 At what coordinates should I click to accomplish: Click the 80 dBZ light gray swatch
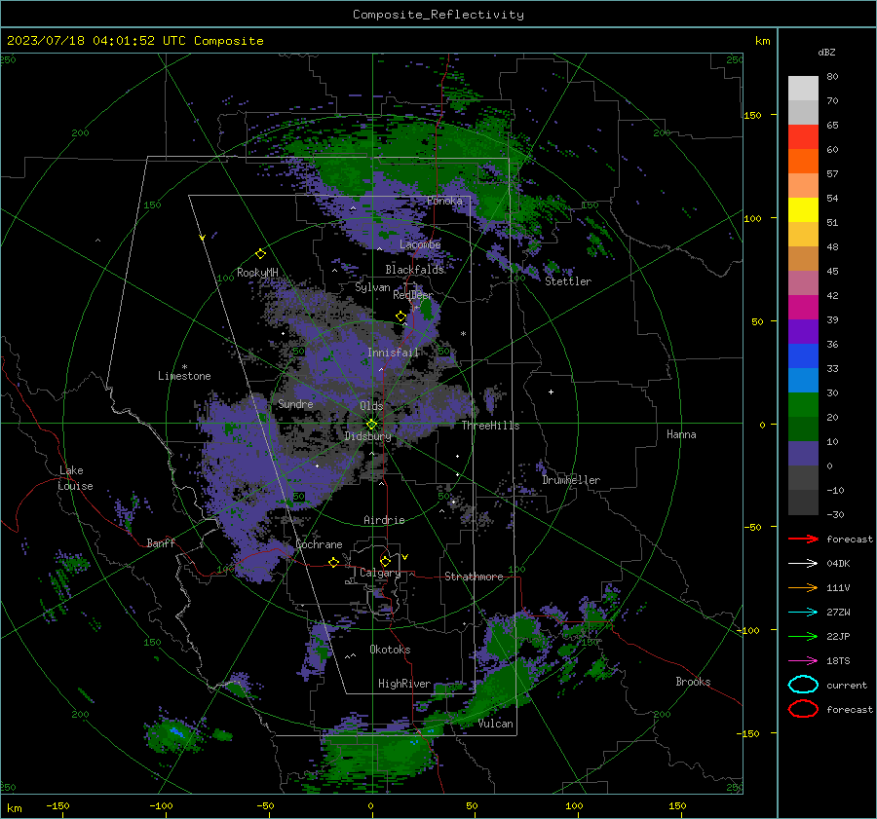tap(803, 88)
